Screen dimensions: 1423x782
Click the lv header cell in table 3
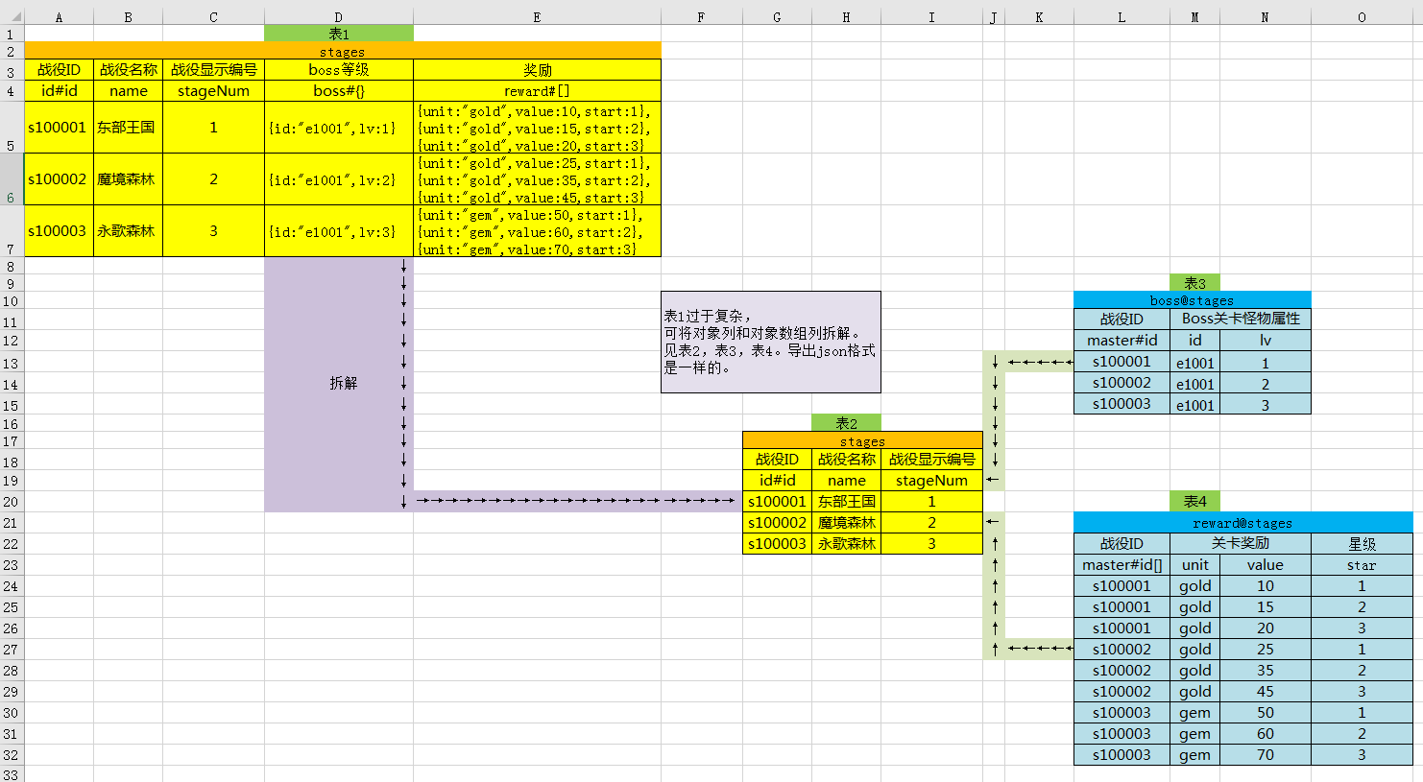tap(1266, 340)
